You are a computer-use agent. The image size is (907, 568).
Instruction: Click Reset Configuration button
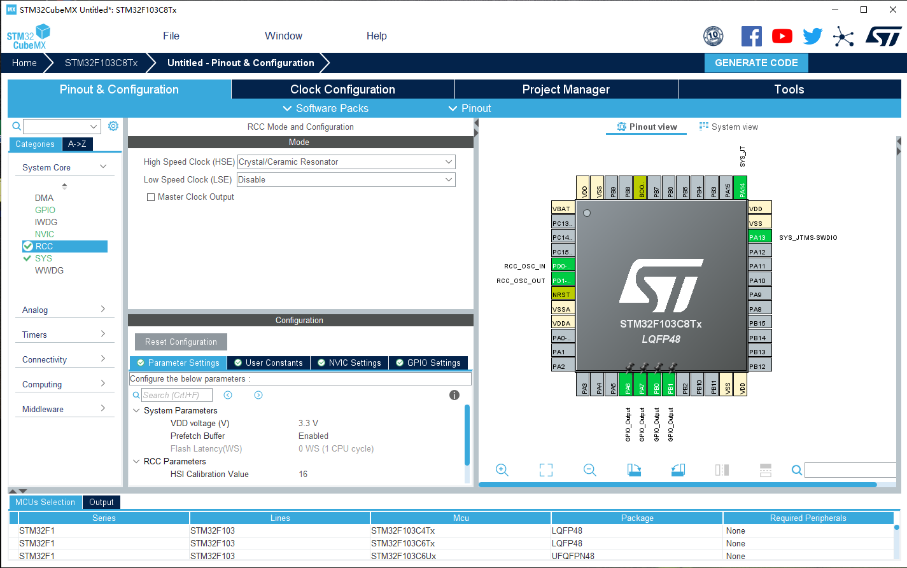181,342
